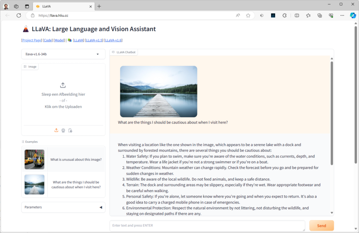Open the Copilot sidebar icon

point(353,15)
